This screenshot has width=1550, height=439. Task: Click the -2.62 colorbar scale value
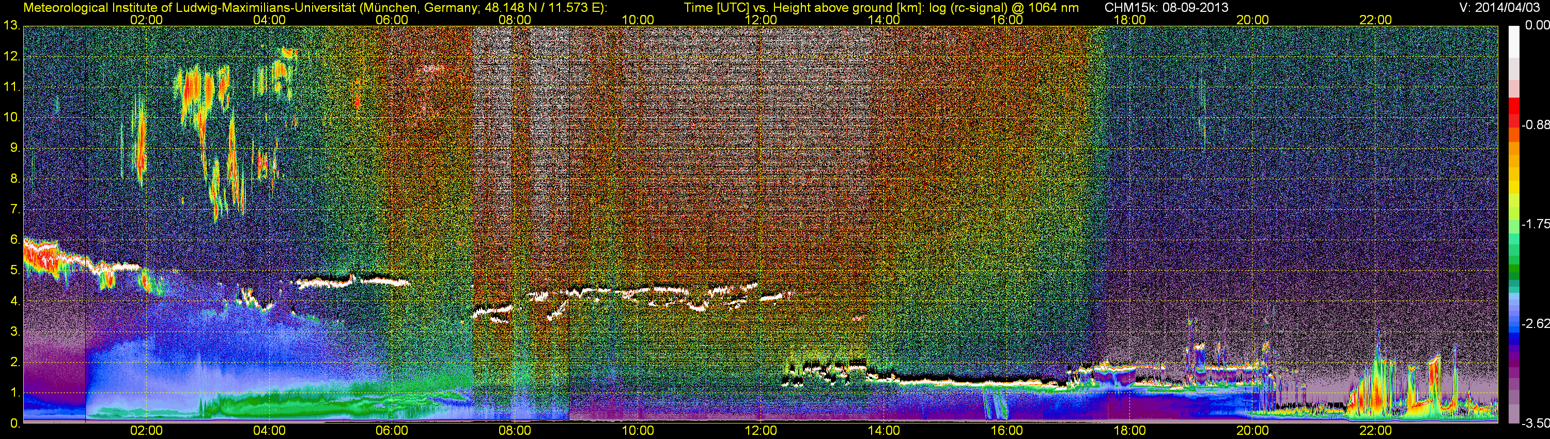(1535, 323)
